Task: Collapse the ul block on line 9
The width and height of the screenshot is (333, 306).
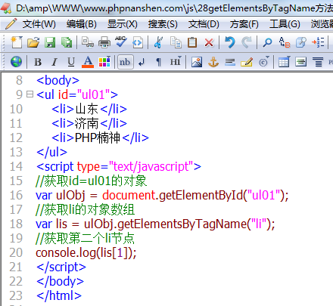Action: [30, 94]
